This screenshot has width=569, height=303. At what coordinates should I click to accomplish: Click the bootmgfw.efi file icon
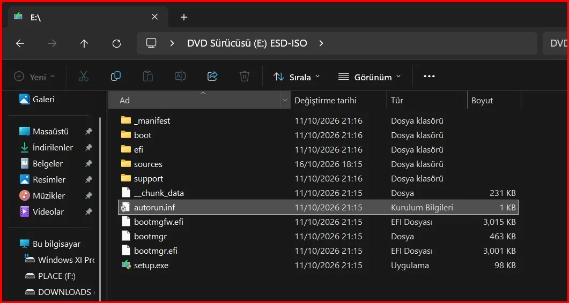125,222
